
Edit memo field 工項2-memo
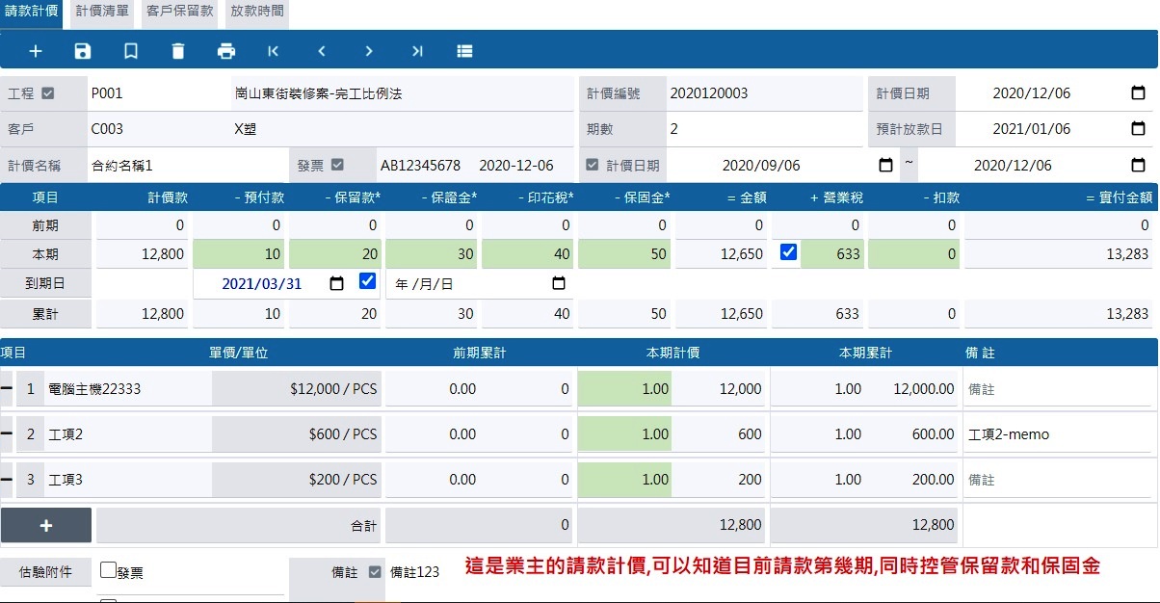point(1060,434)
